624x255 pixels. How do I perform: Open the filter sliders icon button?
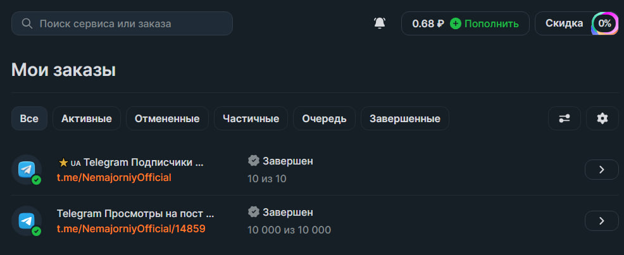pyautogui.click(x=564, y=118)
